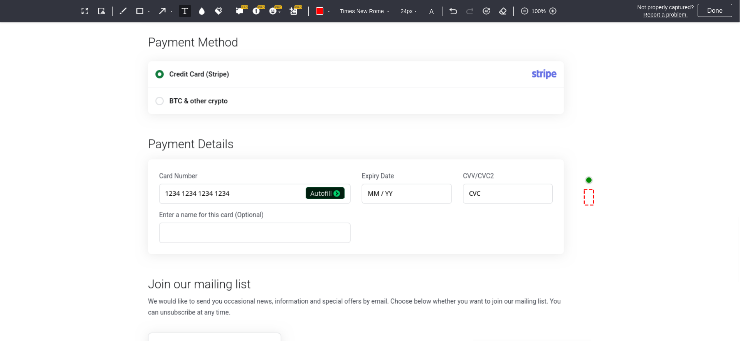Viewport: 740px width, 341px height.
Task: Click the Report a problem link
Action: (x=665, y=15)
